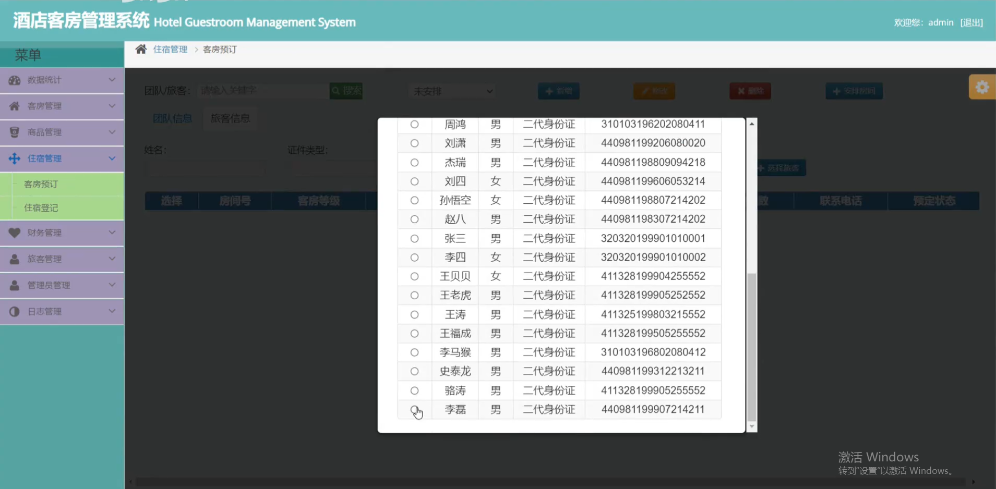Choose 赵八 using the radio button
Viewport: 996px width, 489px height.
(x=414, y=219)
